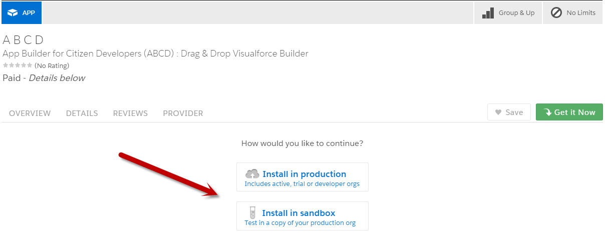The height and width of the screenshot is (235, 605).
Task: Click the Get it Now button
Action: [x=569, y=112]
